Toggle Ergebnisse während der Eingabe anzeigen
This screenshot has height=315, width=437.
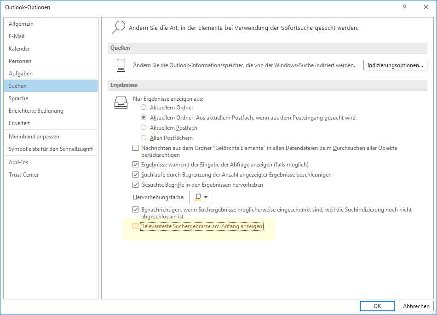pos(135,165)
